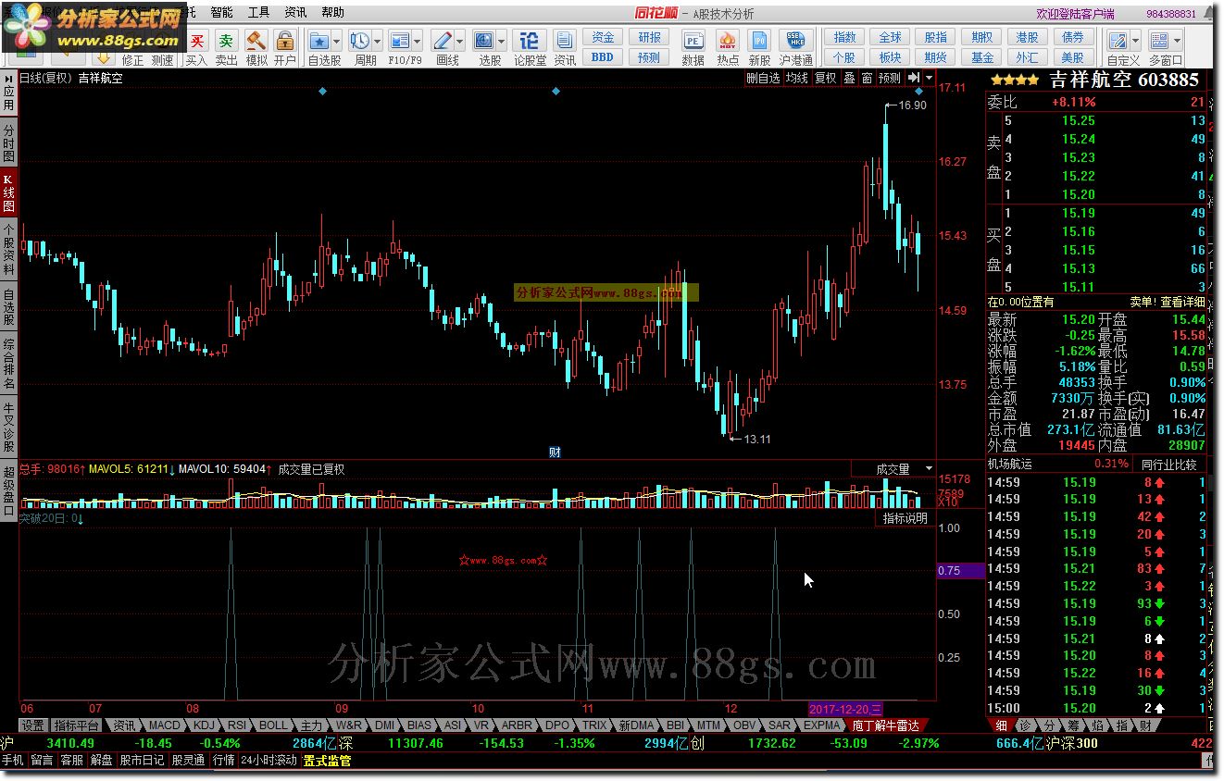This screenshot has width=1224, height=781.
Task: Open the 资讯 news document icon
Action: (x=564, y=41)
